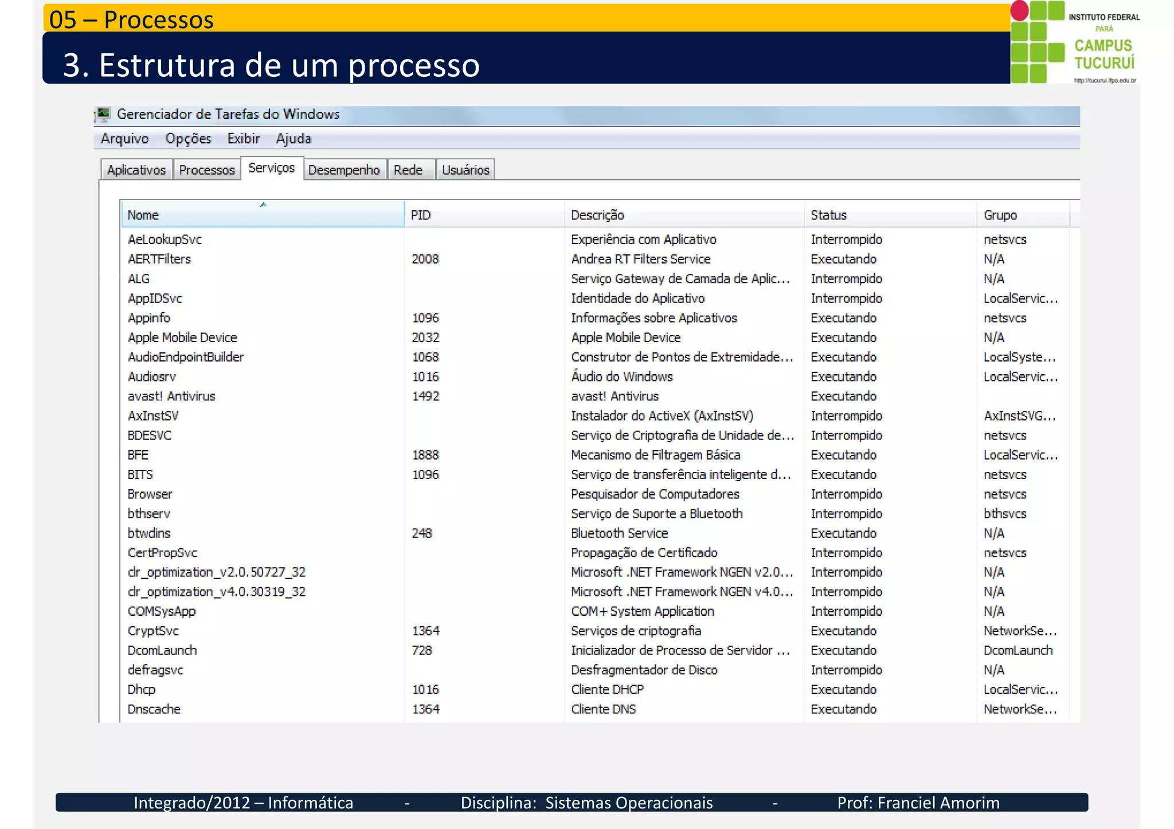The width and height of the screenshot is (1174, 829).
Task: Click Áudio do Windows description
Action: tap(622, 376)
